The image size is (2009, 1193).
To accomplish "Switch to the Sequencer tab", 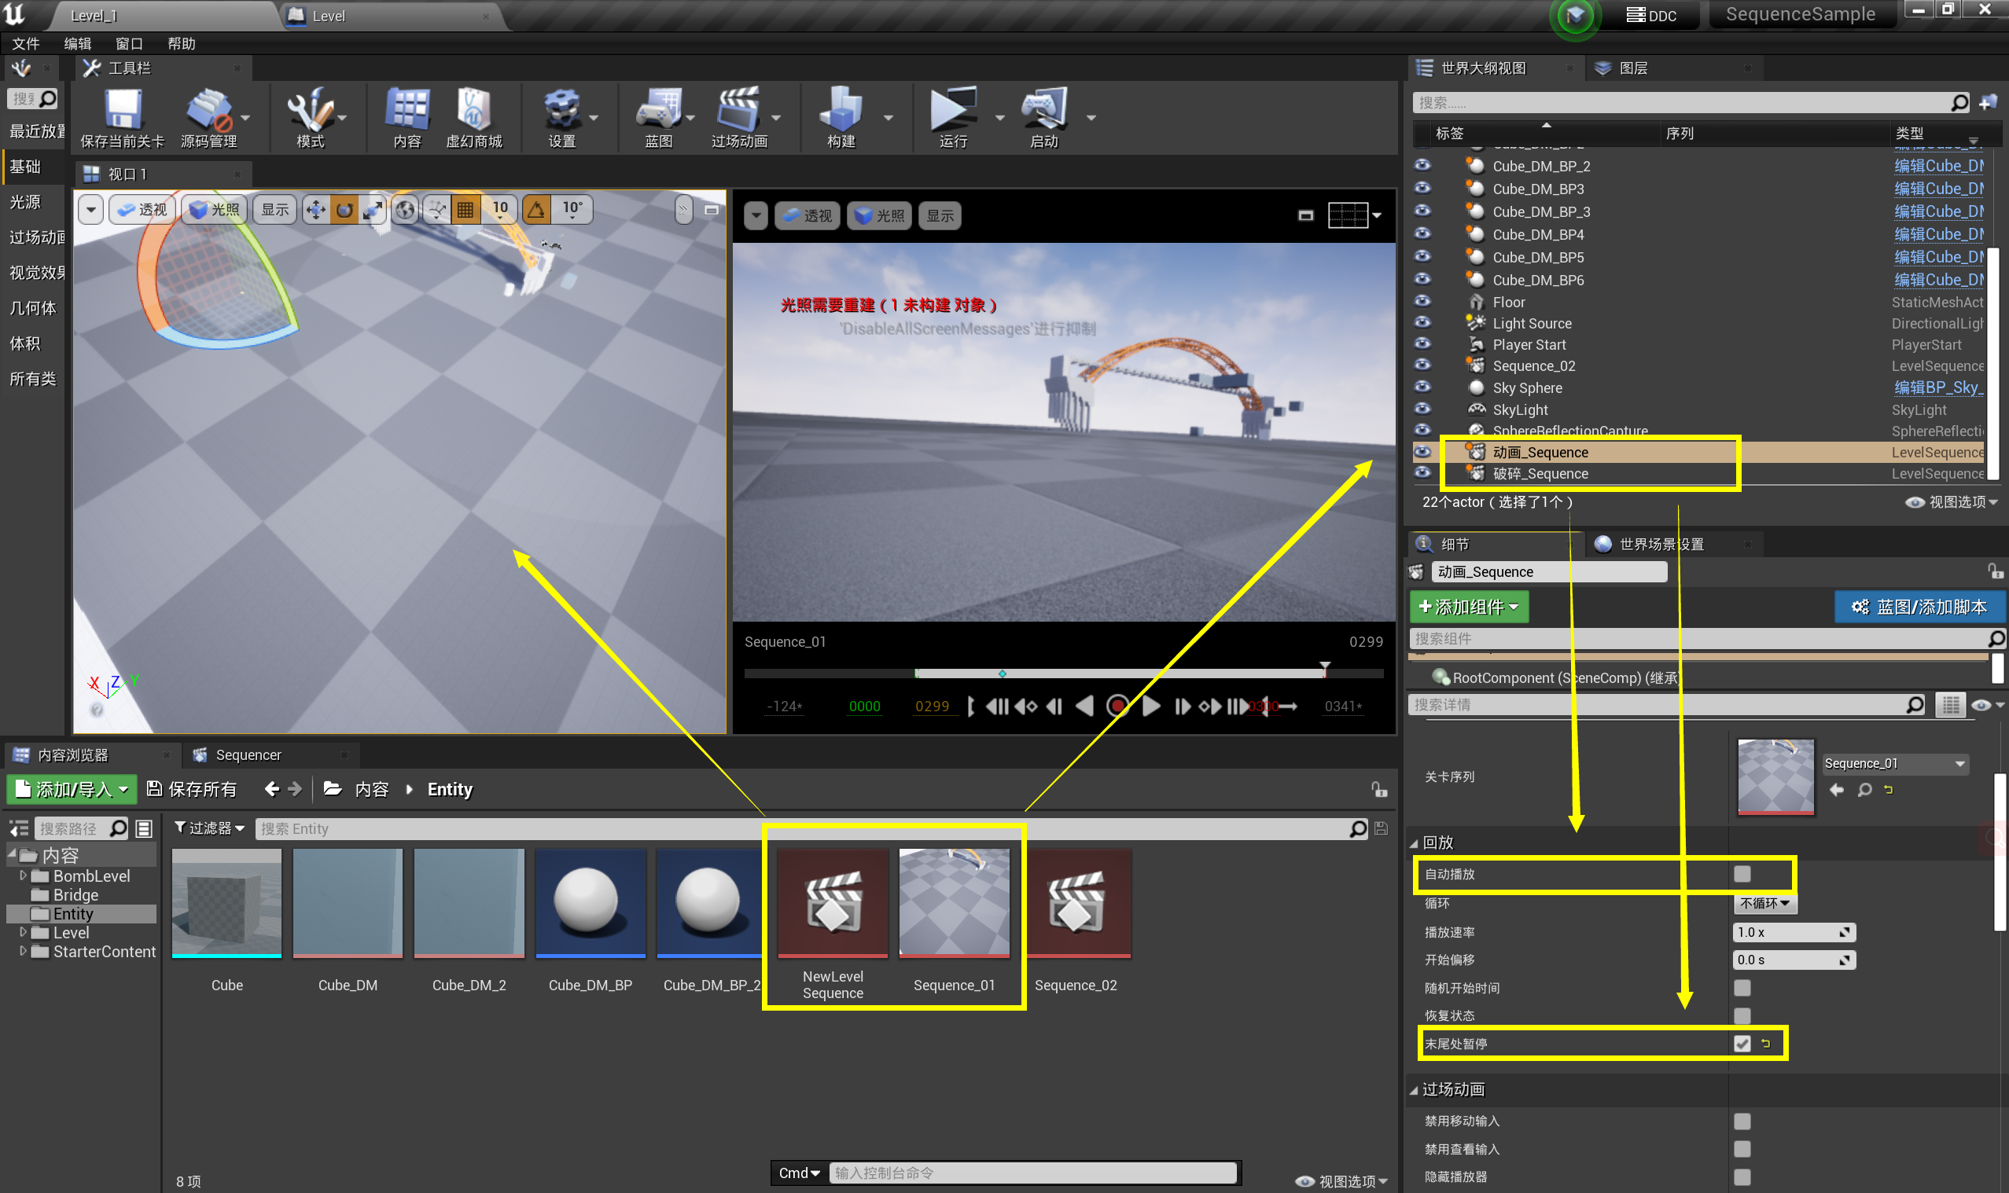I will pos(248,756).
